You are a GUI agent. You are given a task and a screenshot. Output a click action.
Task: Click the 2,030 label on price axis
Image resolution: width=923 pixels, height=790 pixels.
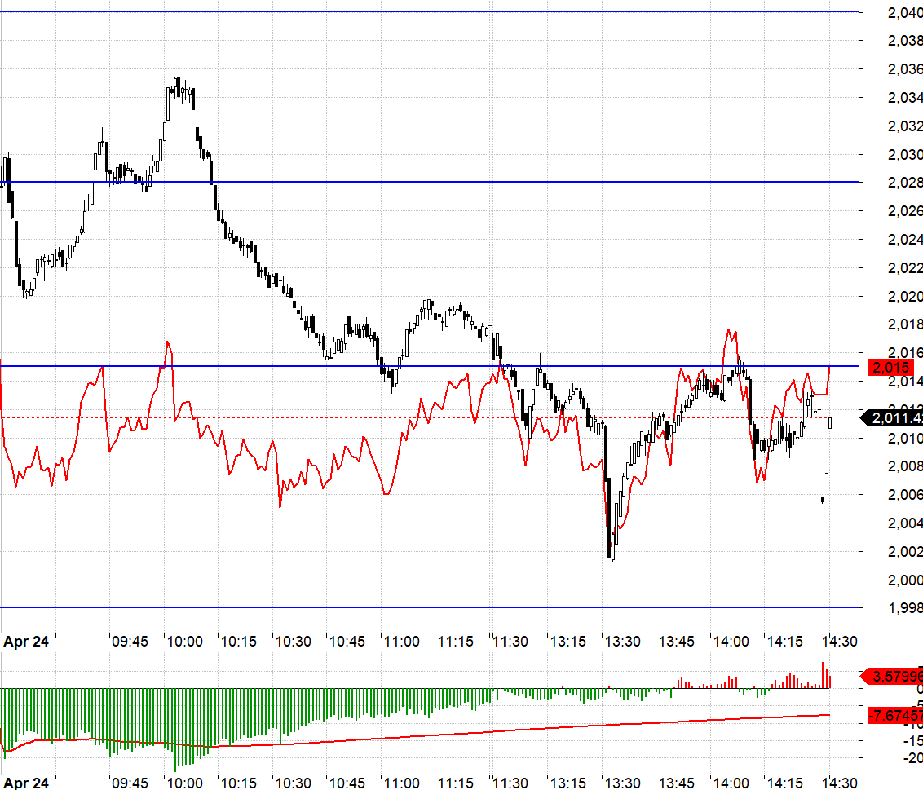click(x=904, y=155)
